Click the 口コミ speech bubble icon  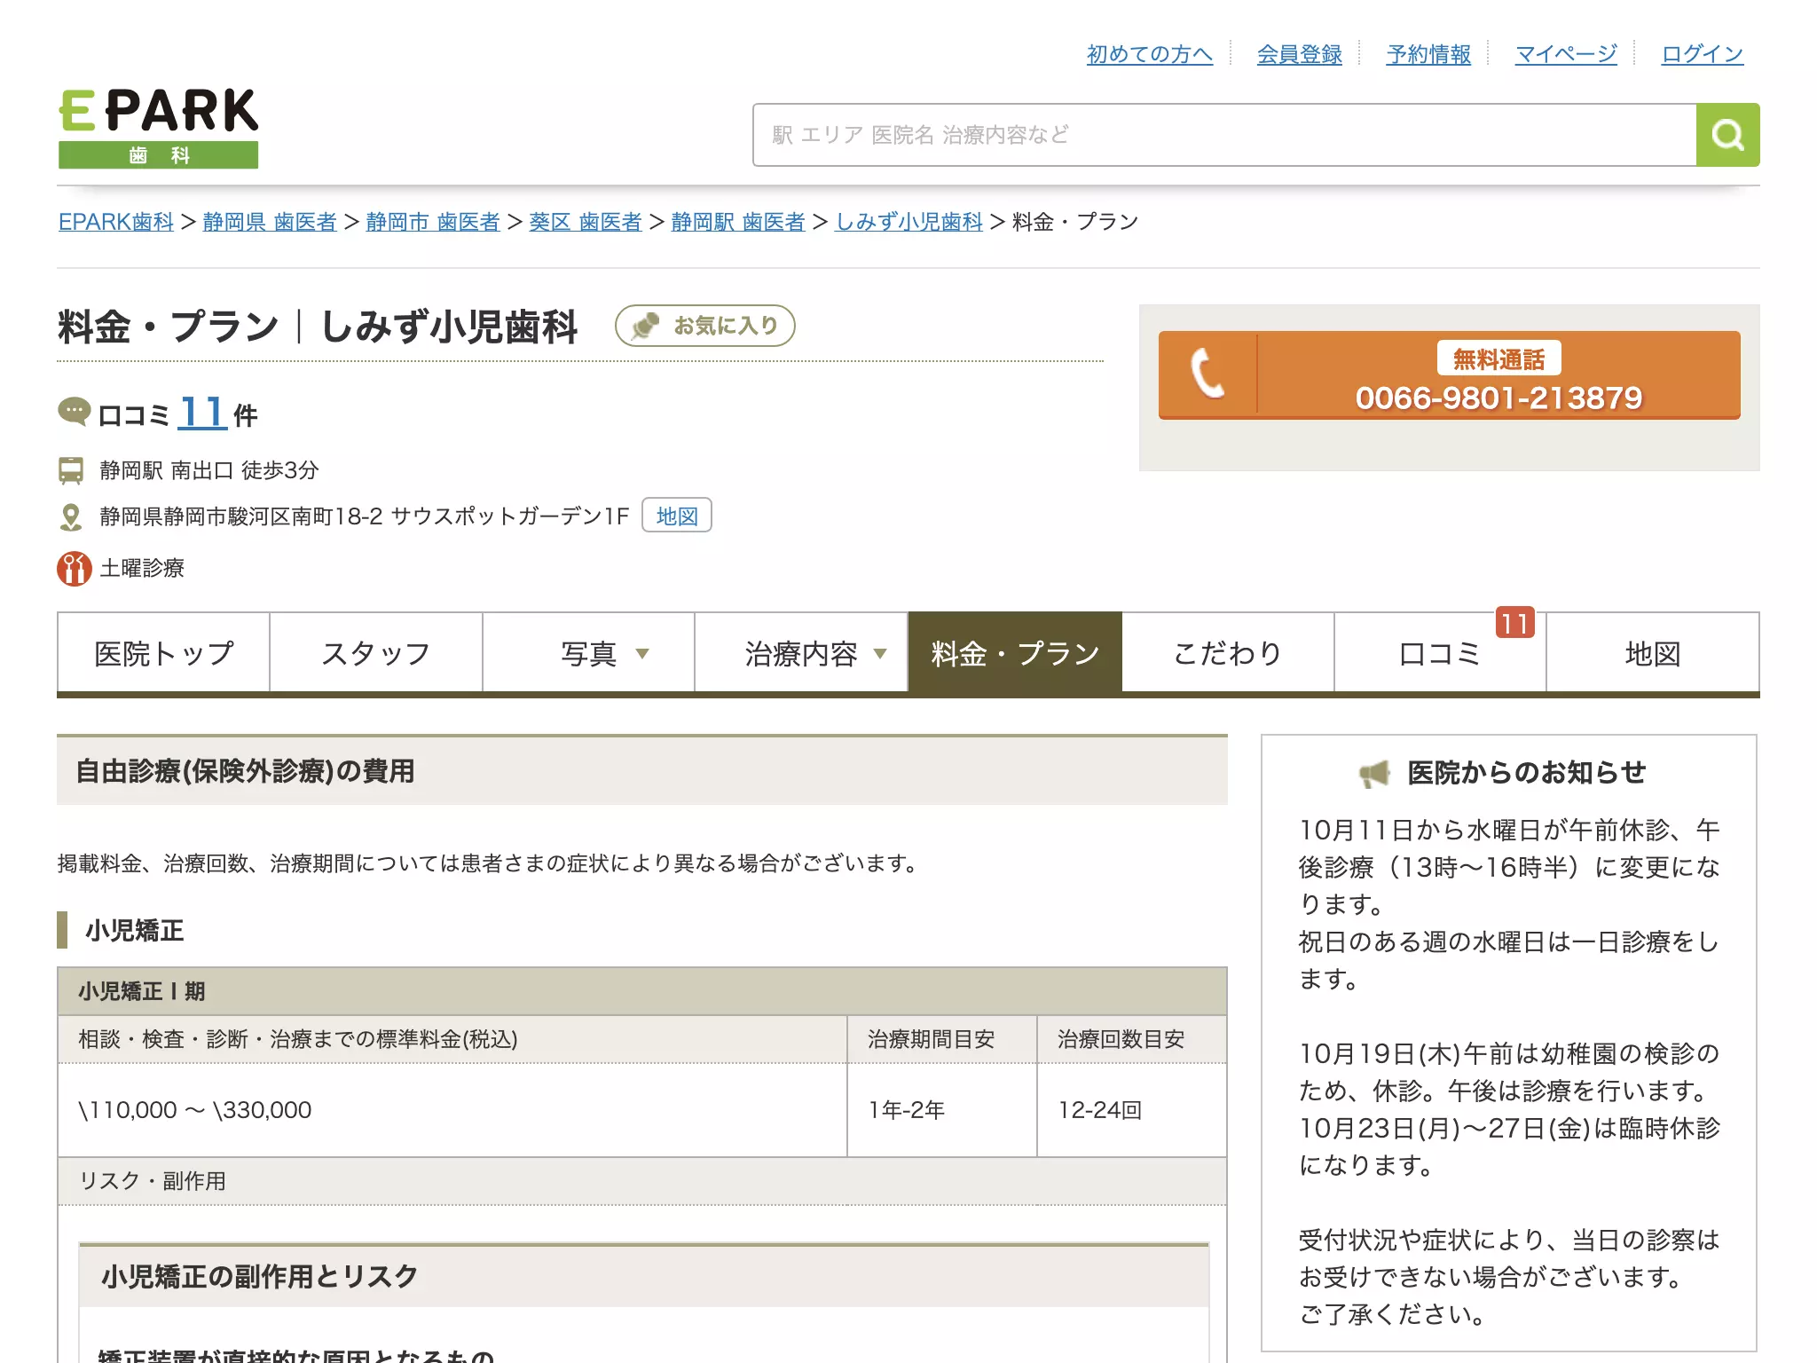[x=74, y=412]
